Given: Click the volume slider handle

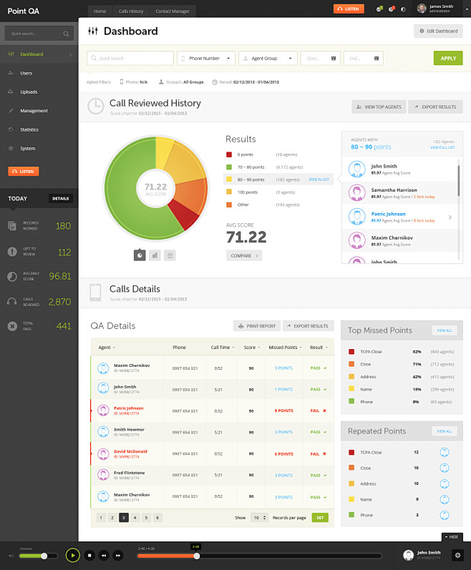Looking at the screenshot, I should (x=44, y=556).
